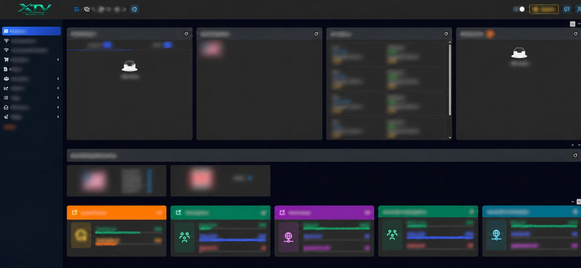581x268 pixels.
Task: Open the hamburger menu in the top bar
Action: 77,9
